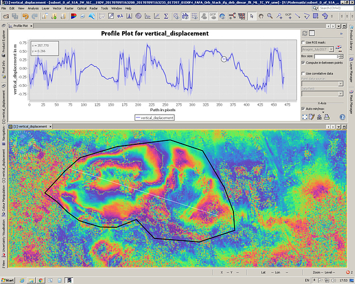Screen dimensions: 355x284
Task: Expand the toolbar overflow chevron after polygon tool
Action: pos(332,16)
